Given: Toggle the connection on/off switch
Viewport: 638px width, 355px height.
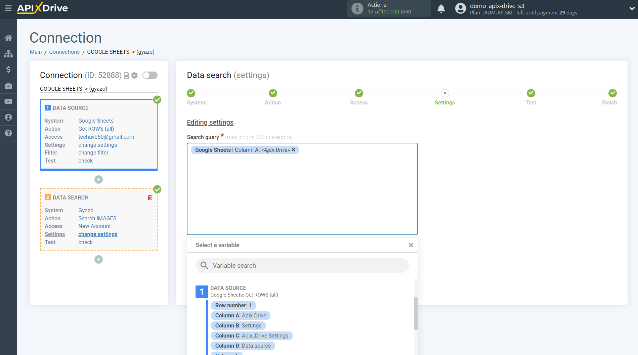Looking at the screenshot, I should (x=150, y=75).
